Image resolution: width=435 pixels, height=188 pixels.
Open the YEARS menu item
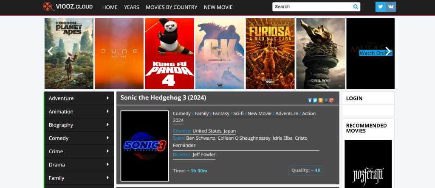tap(132, 7)
